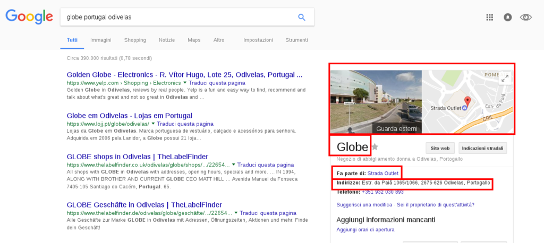Click the Strada Outlet link
The image size is (544, 243).
(x=383, y=173)
